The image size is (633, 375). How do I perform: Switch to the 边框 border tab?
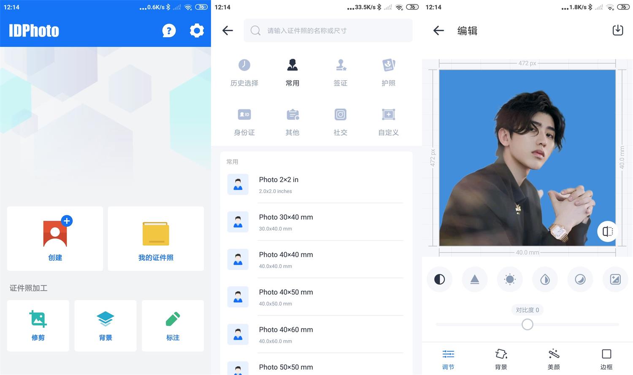pos(606,359)
